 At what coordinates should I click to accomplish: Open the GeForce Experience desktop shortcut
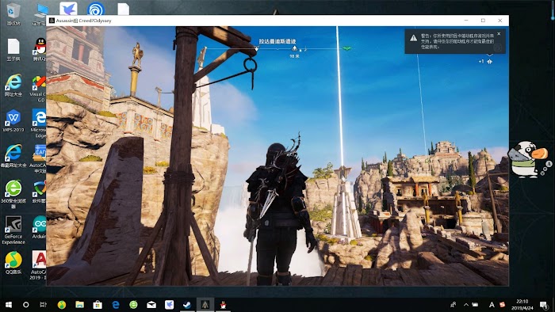[x=13, y=230]
